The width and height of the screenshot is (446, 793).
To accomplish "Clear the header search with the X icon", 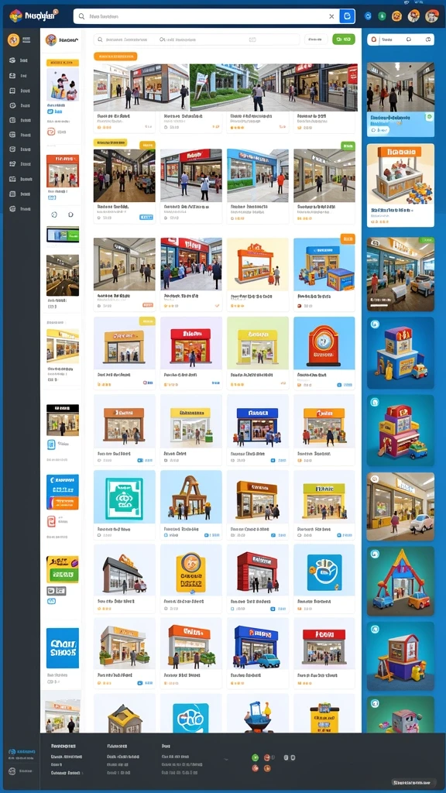I will pos(331,16).
